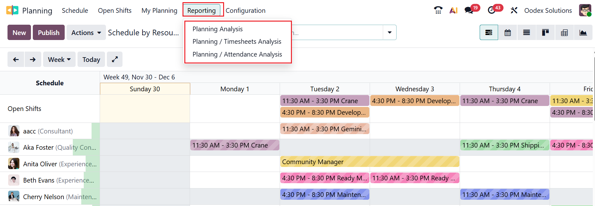Image resolution: width=595 pixels, height=206 pixels.
Task: Open the yellow Community Manager shift
Action: coord(370,162)
